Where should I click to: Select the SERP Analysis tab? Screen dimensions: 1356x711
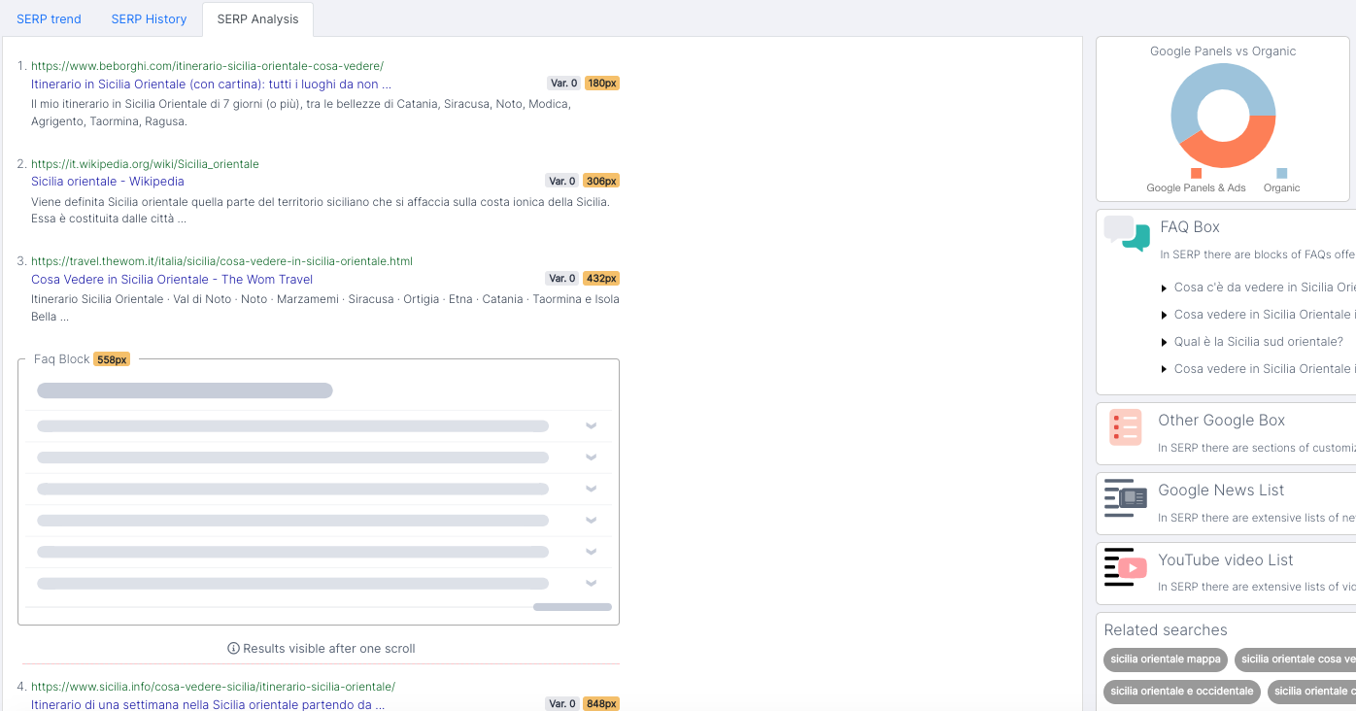click(x=257, y=18)
